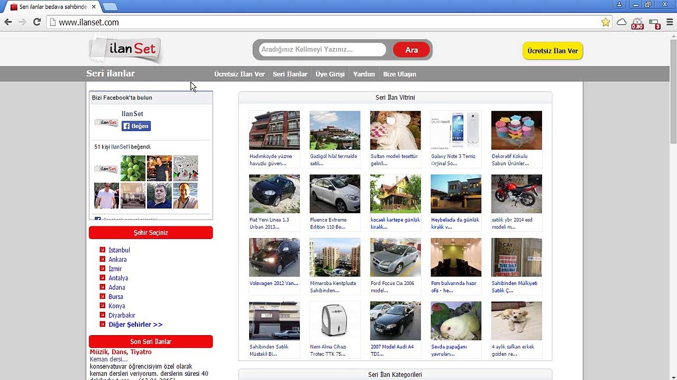Image resolution: width=677 pixels, height=380 pixels.
Task: Click the "51 kişi IlanSet'i beğendi" text
Action: [123, 147]
